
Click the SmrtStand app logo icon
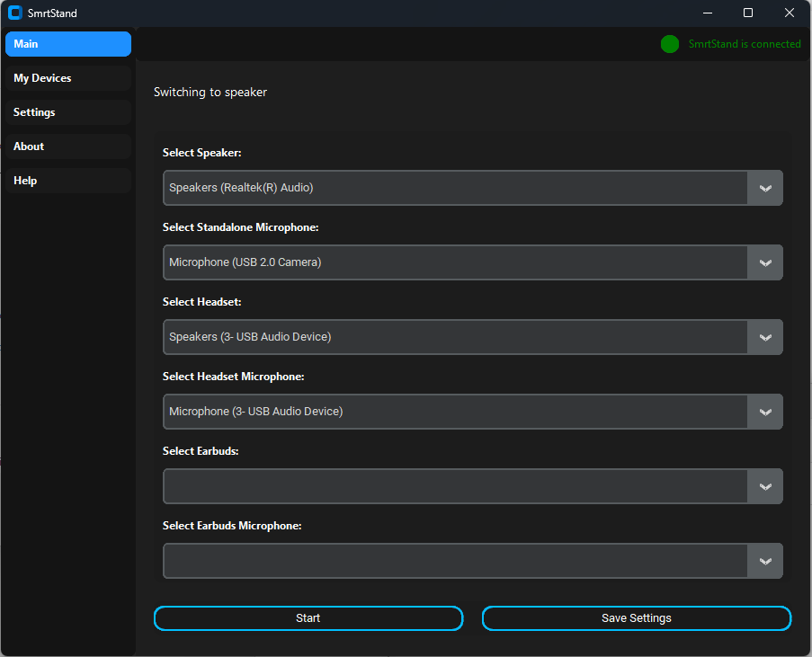pos(15,13)
